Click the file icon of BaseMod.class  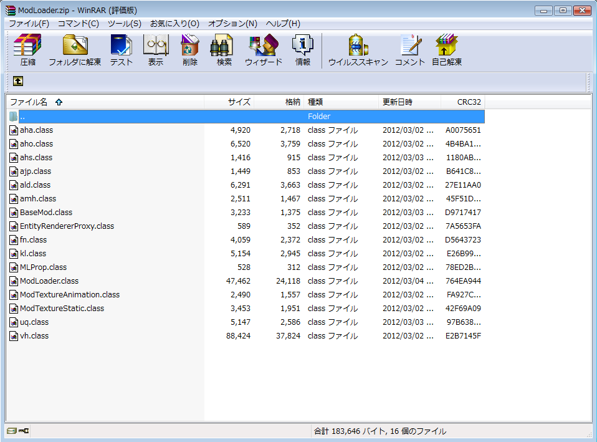(x=14, y=213)
